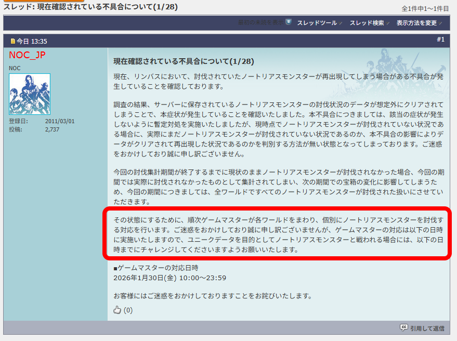Expand the 表示方法を変更 menu
The height and width of the screenshot is (341, 457).
[416, 23]
